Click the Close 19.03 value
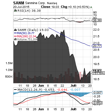 coord(50,7)
